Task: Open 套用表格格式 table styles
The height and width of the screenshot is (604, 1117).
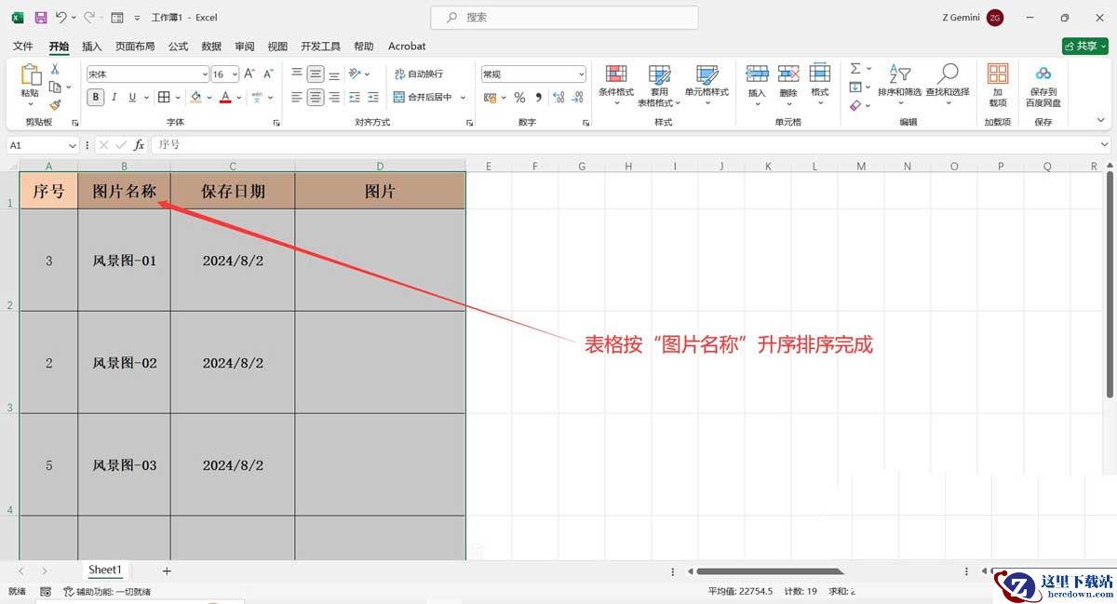Action: [x=659, y=86]
